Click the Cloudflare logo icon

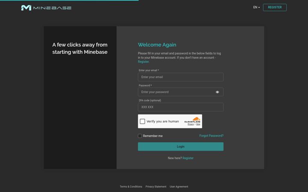click(192, 119)
